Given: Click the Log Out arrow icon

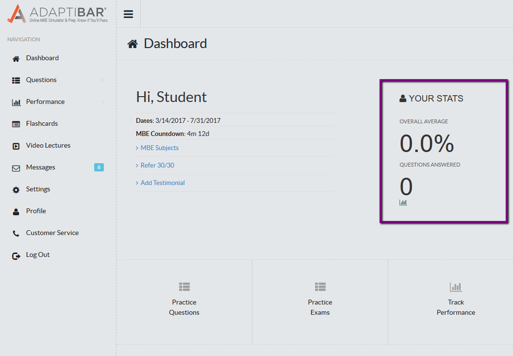Looking at the screenshot, I should pyautogui.click(x=16, y=255).
